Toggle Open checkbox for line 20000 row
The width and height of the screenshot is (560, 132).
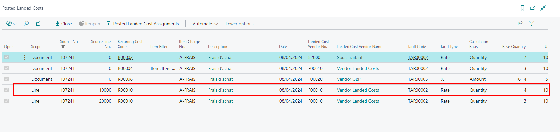tap(7, 101)
